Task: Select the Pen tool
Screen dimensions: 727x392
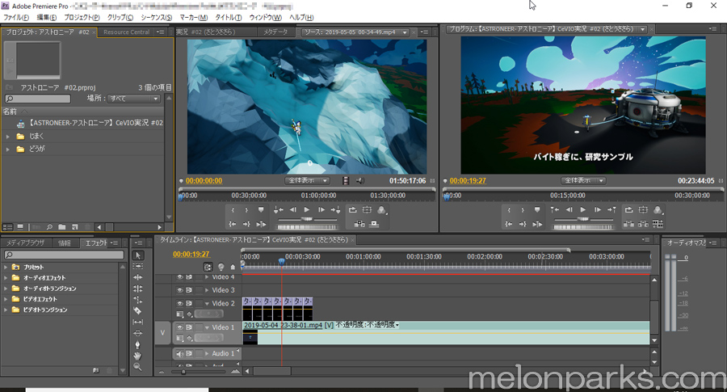Action: pyautogui.click(x=137, y=344)
